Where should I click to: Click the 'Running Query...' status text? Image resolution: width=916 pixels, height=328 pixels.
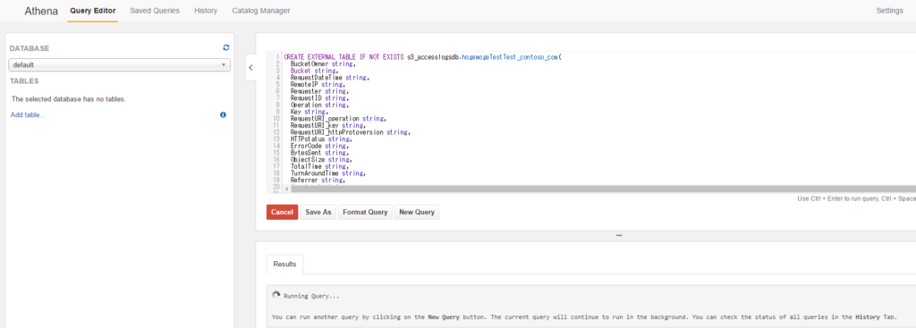pos(310,296)
